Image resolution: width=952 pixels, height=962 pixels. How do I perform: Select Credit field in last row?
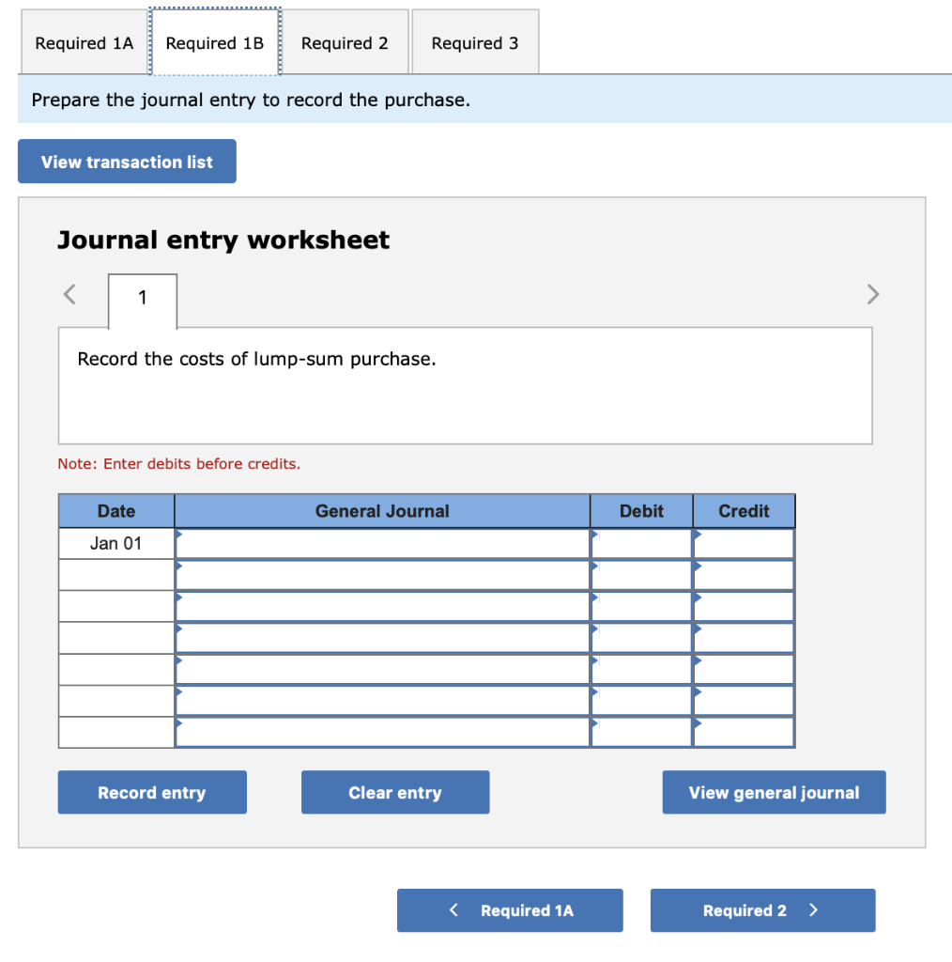point(744,732)
